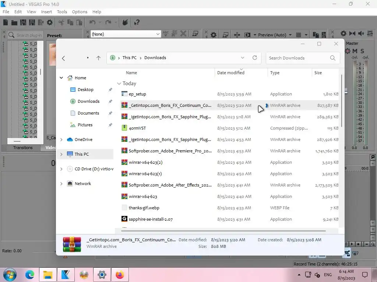Go up one folder level
This screenshot has width=377, height=282.
pos(98,58)
